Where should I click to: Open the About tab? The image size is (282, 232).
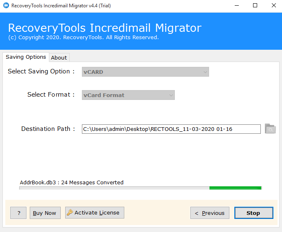tap(59, 57)
